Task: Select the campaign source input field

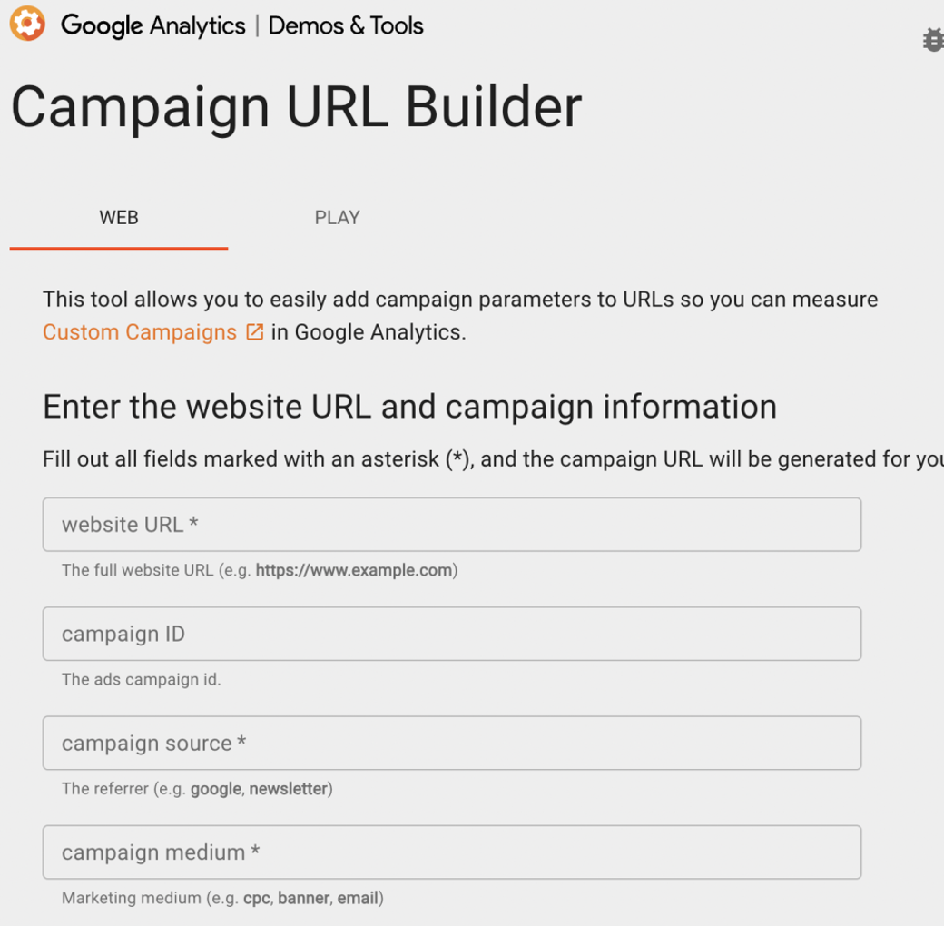Action: click(451, 743)
